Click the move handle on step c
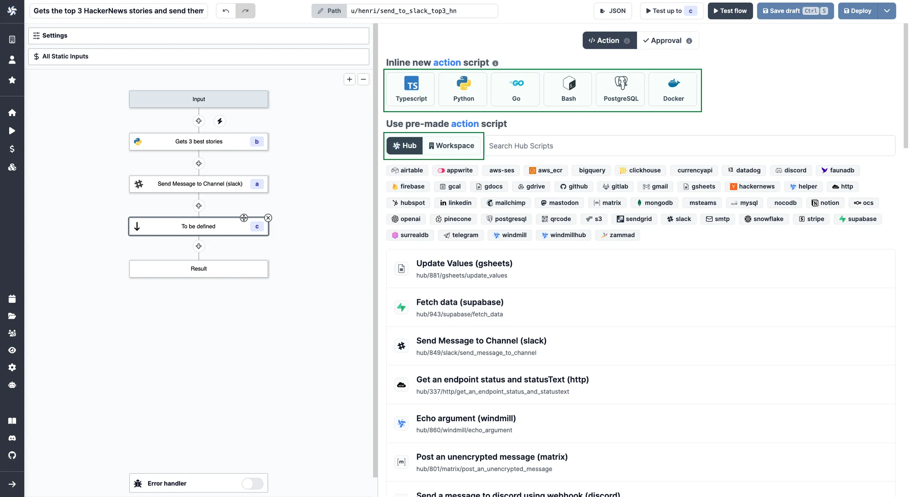This screenshot has width=911, height=497. (x=244, y=218)
